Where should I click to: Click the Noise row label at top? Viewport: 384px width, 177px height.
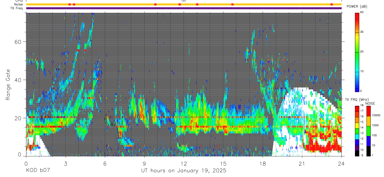[x=19, y=4]
